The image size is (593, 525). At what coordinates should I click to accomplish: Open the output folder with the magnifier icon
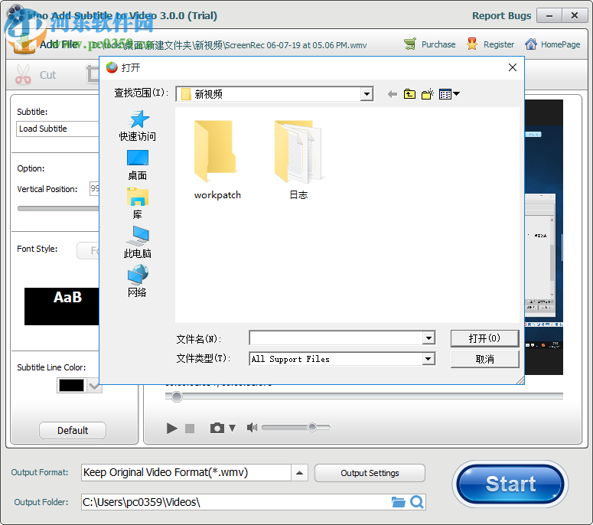417,502
